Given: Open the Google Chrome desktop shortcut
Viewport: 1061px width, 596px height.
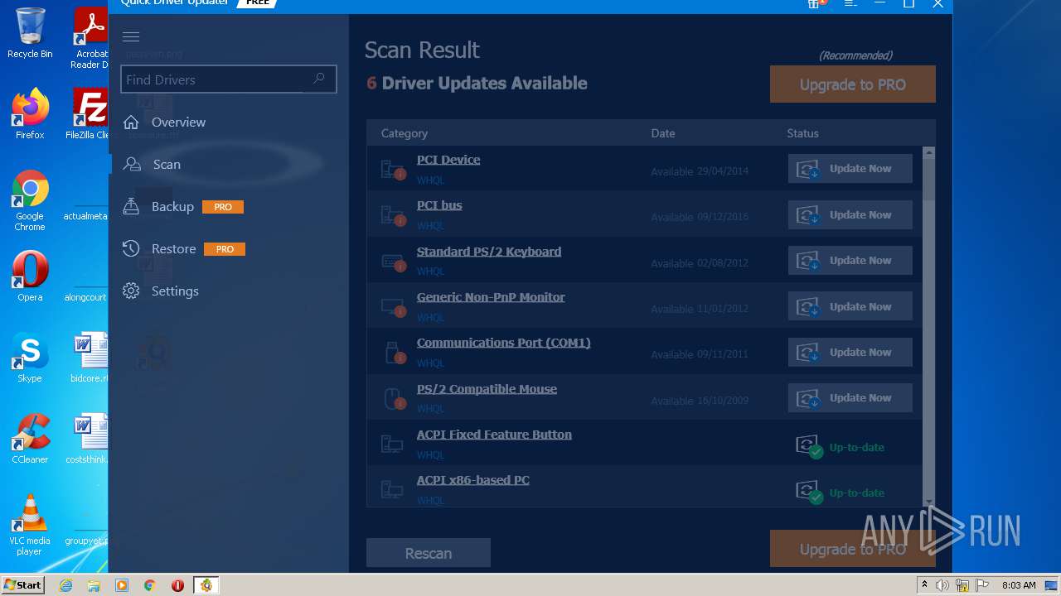Looking at the screenshot, I should point(30,200).
